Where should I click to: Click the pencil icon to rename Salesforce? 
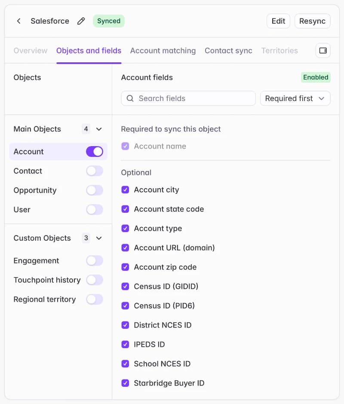[x=81, y=21]
